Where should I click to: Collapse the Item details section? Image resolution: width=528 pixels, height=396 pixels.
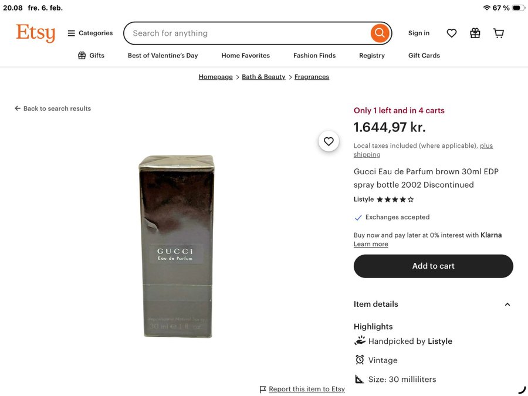tap(507, 304)
